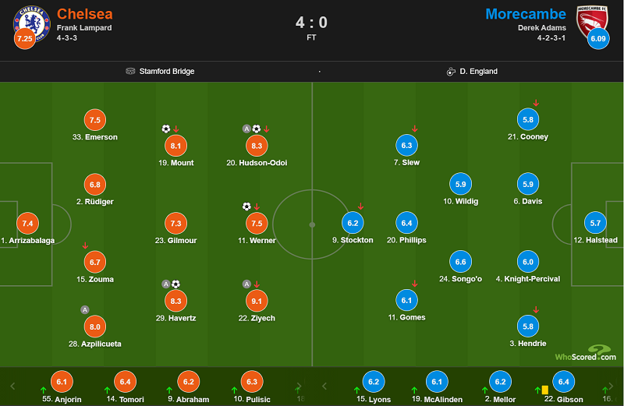
Task: Click the yellow card icon beside Gibson
Action: (x=544, y=390)
